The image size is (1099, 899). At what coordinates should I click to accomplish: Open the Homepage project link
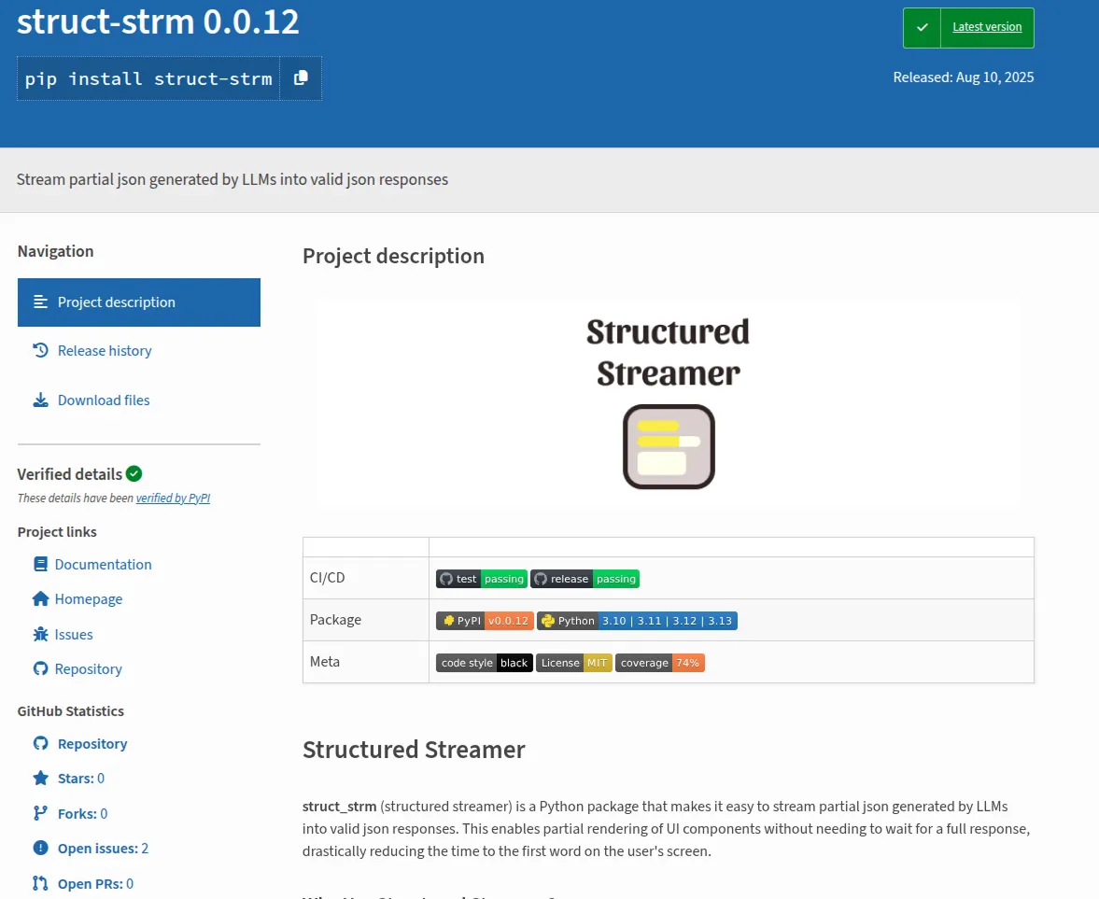click(x=89, y=599)
